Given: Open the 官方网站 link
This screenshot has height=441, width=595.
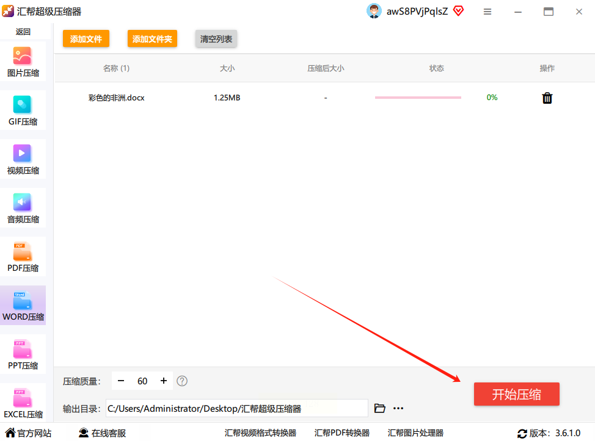Looking at the screenshot, I should click(x=28, y=433).
